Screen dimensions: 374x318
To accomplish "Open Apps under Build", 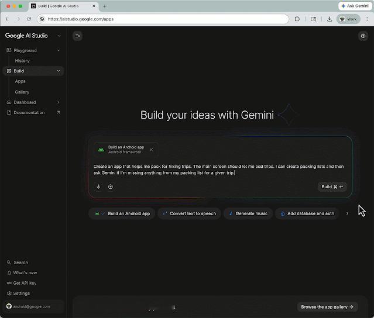I will coord(20,81).
